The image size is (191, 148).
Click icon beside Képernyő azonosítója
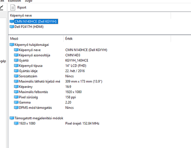(16, 55)
